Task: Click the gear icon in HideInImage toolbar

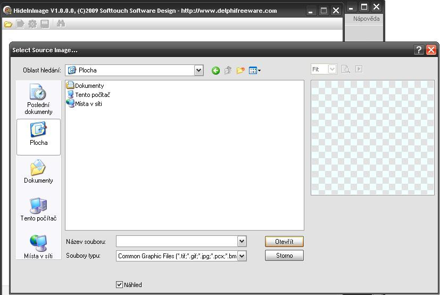Action: [32, 24]
